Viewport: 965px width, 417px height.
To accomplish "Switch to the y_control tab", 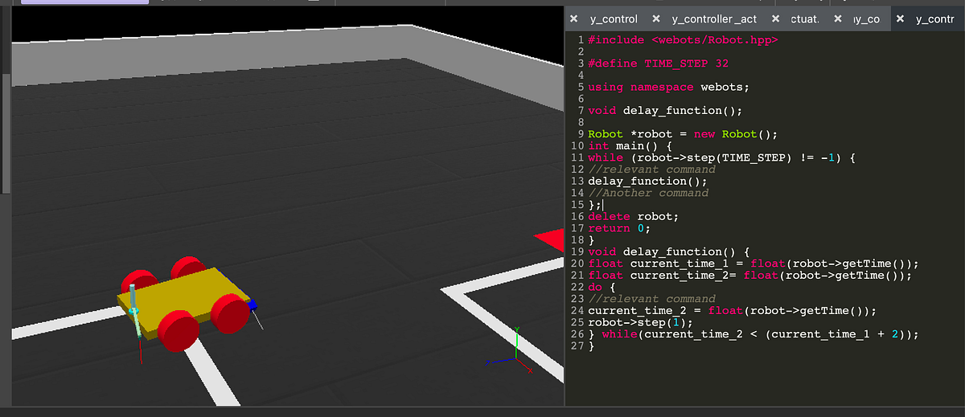I will [614, 18].
